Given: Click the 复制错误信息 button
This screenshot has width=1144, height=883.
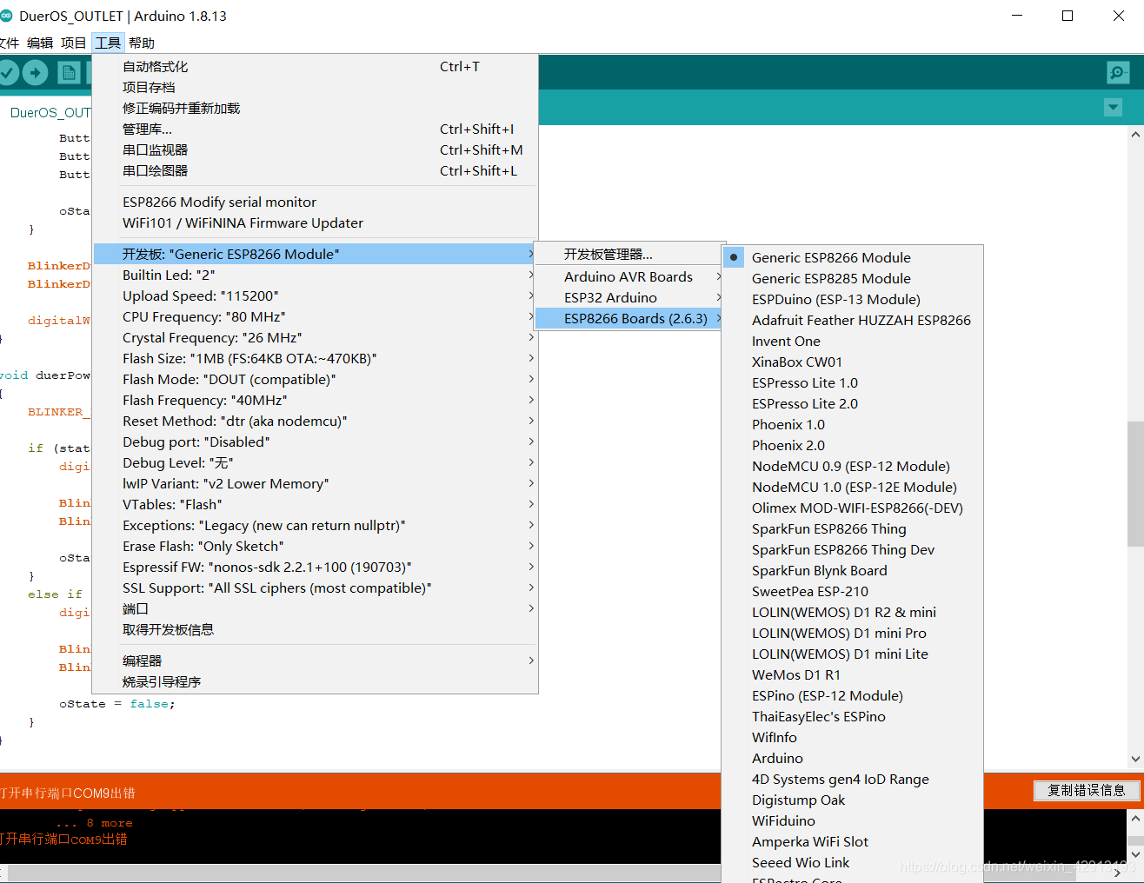Looking at the screenshot, I should (1087, 790).
